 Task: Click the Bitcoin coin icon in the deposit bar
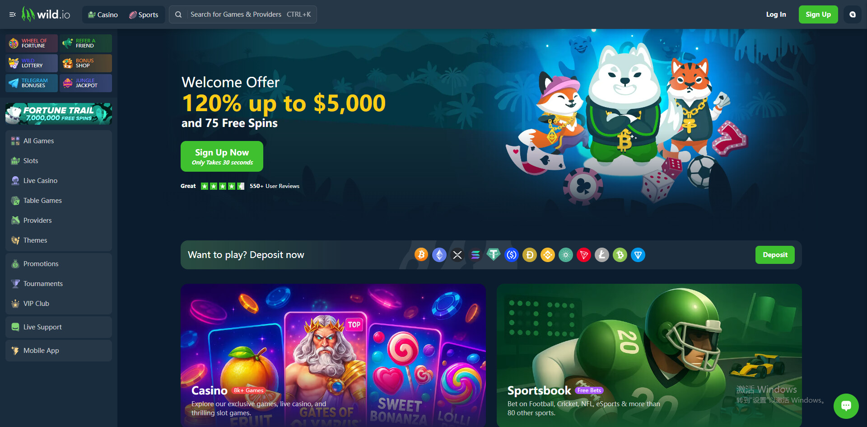(421, 255)
